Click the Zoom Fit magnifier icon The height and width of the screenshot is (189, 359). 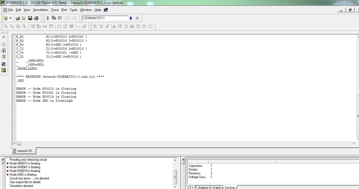tap(24, 26)
